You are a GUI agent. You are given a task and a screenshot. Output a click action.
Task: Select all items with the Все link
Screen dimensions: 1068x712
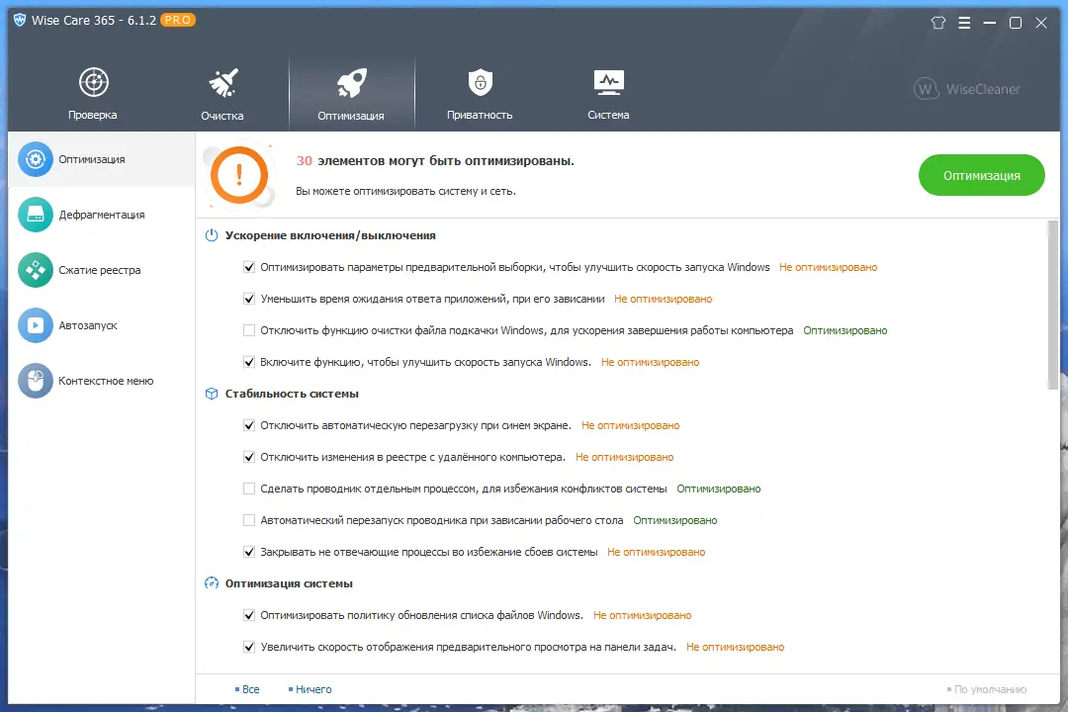click(x=250, y=689)
